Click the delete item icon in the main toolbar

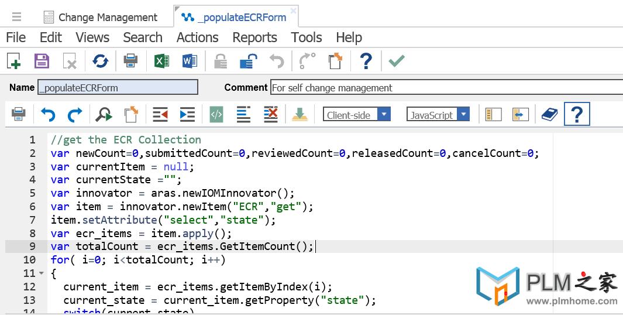click(70, 61)
